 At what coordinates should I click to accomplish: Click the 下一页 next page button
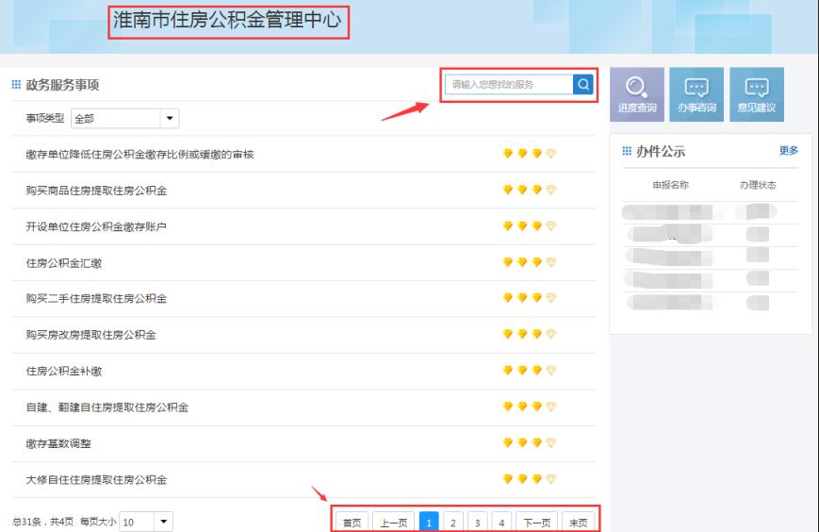pos(536,523)
